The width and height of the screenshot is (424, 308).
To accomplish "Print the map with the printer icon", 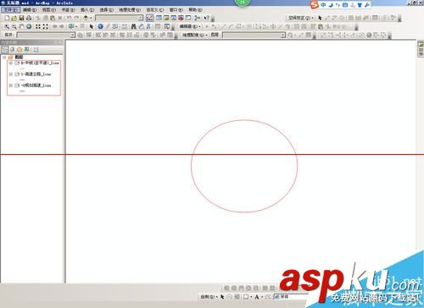I will tap(29, 18).
